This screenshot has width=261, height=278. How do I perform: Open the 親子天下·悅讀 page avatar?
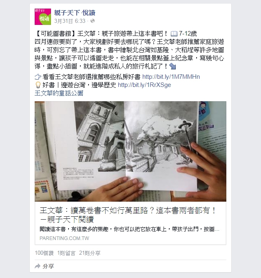43,16
